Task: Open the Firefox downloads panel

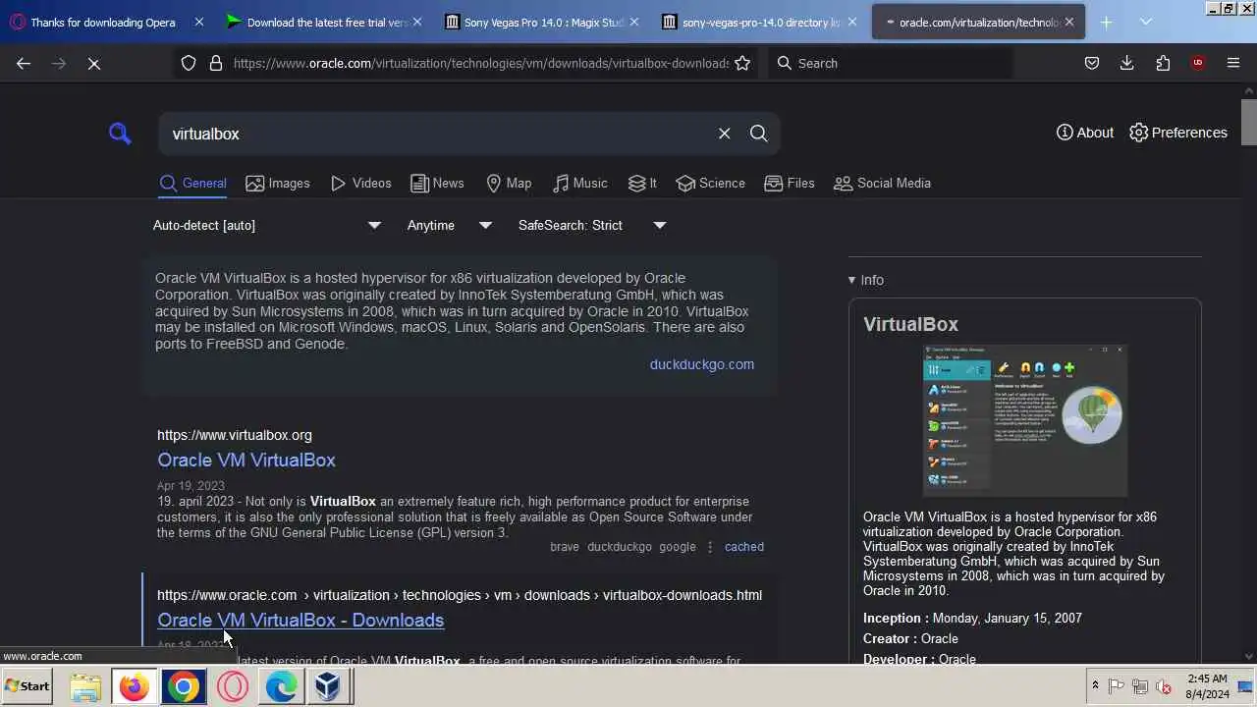Action: tap(1126, 63)
